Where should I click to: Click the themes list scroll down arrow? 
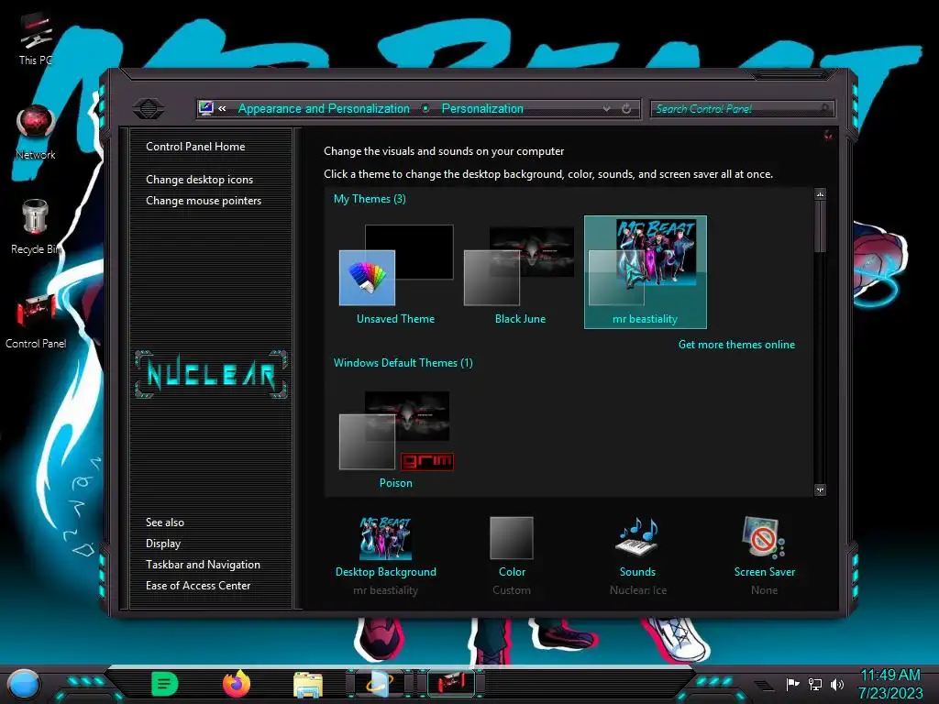pos(821,489)
